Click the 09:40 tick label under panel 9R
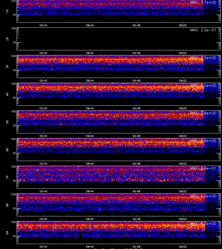 click(x=43, y=247)
